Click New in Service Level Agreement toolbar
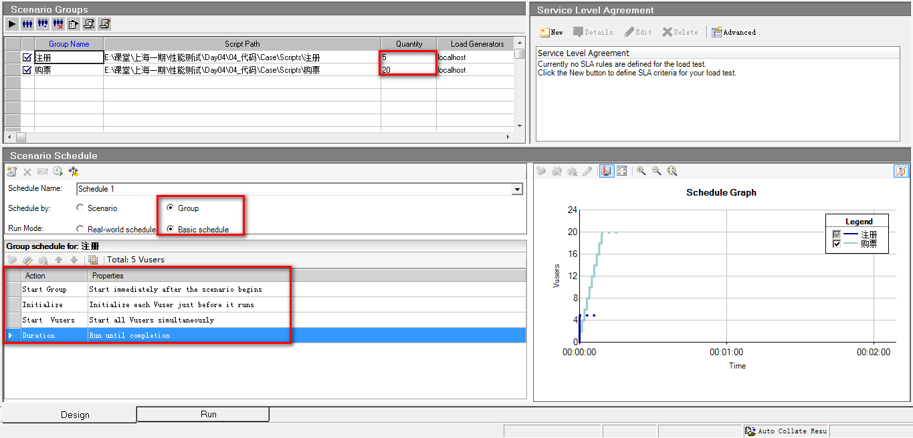Image resolution: width=913 pixels, height=438 pixels. 551,32
